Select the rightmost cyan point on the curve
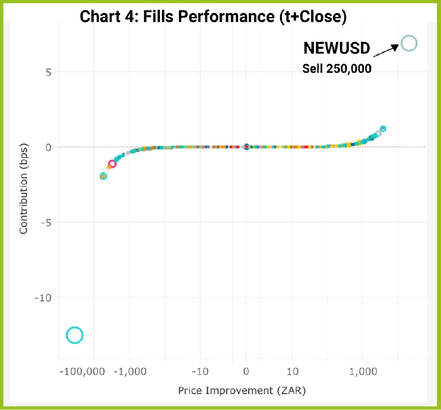Screen dimensions: 441x410 pyautogui.click(x=383, y=129)
